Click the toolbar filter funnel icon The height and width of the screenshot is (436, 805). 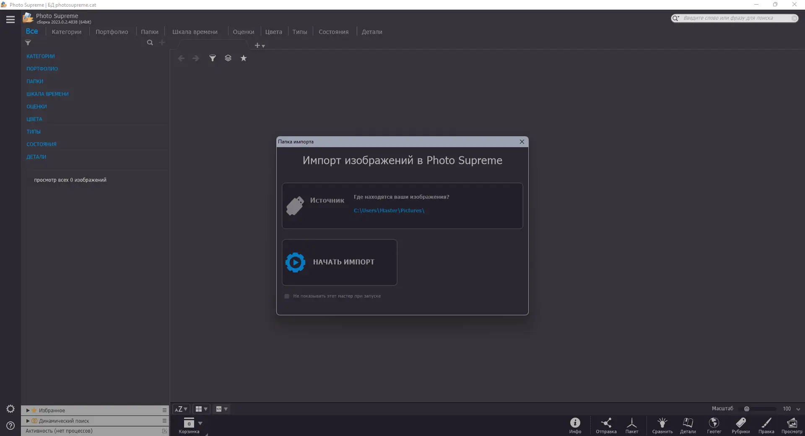pyautogui.click(x=213, y=58)
